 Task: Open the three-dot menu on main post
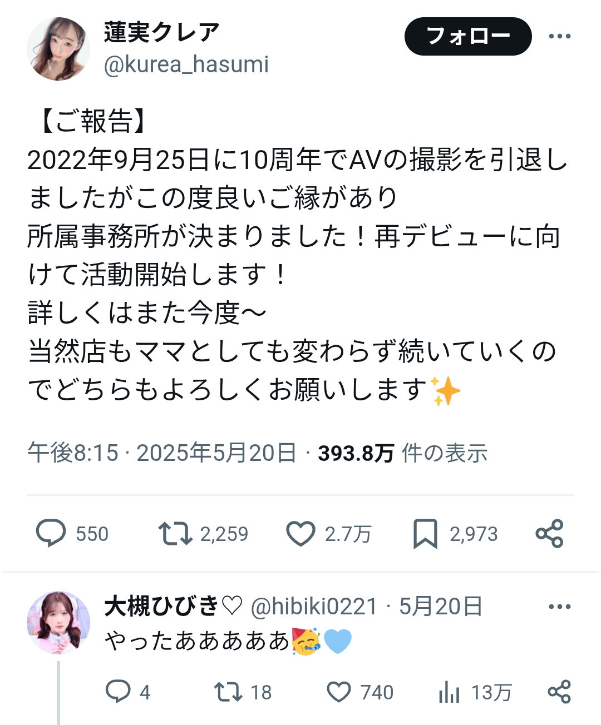coord(559,37)
